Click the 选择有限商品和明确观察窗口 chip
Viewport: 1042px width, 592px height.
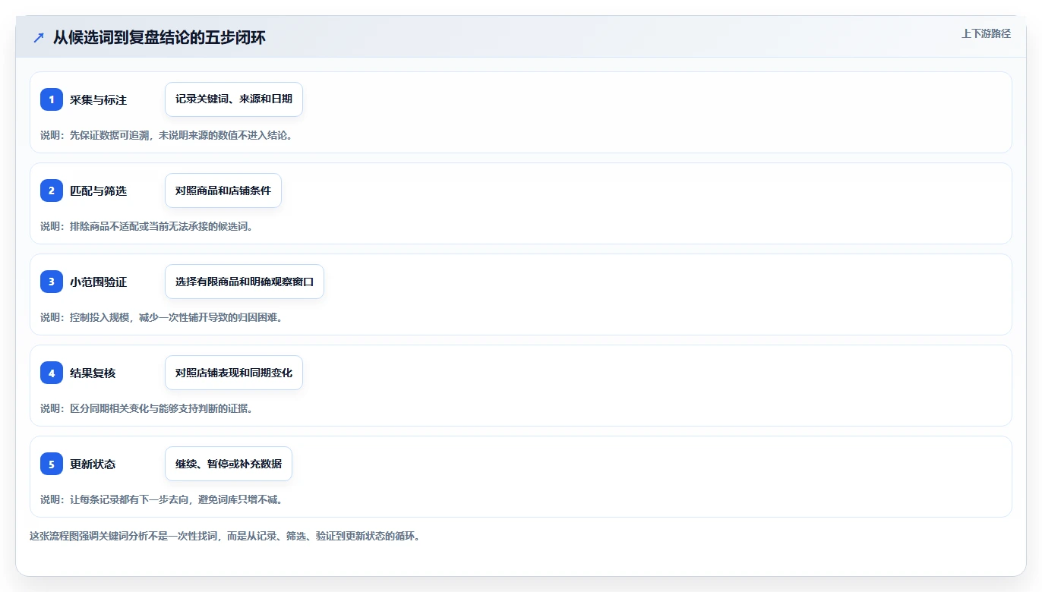245,282
